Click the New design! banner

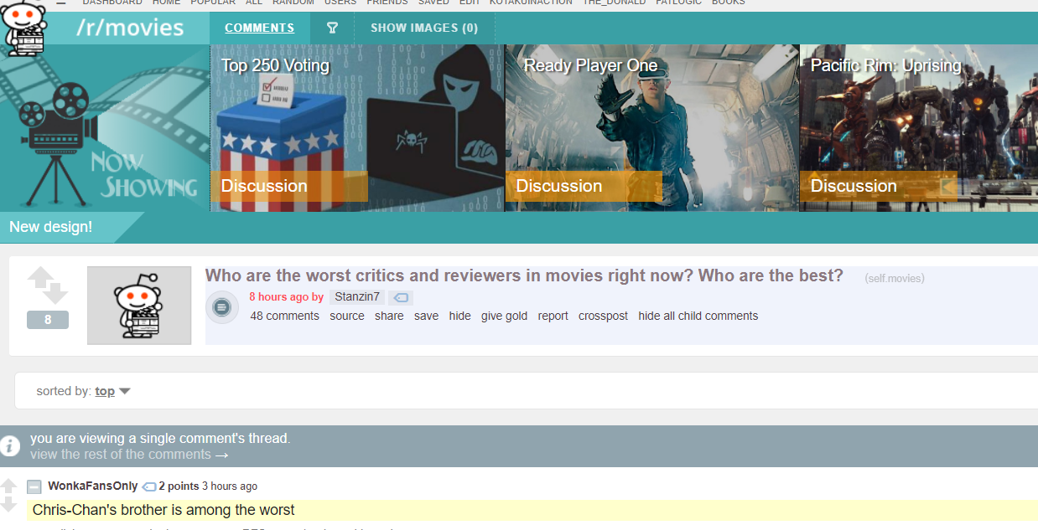pyautogui.click(x=51, y=227)
